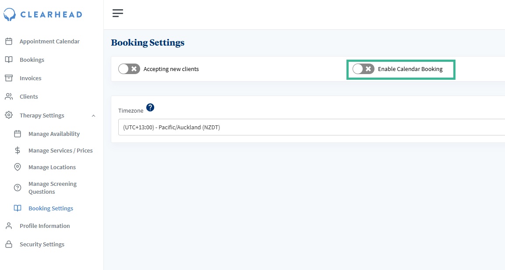This screenshot has width=505, height=270.
Task: Click the Accepting new clients label
Action: (171, 69)
